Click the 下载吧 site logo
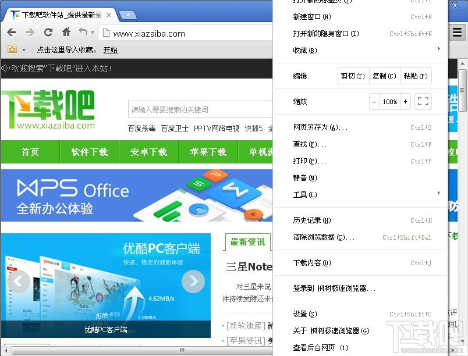 point(48,110)
